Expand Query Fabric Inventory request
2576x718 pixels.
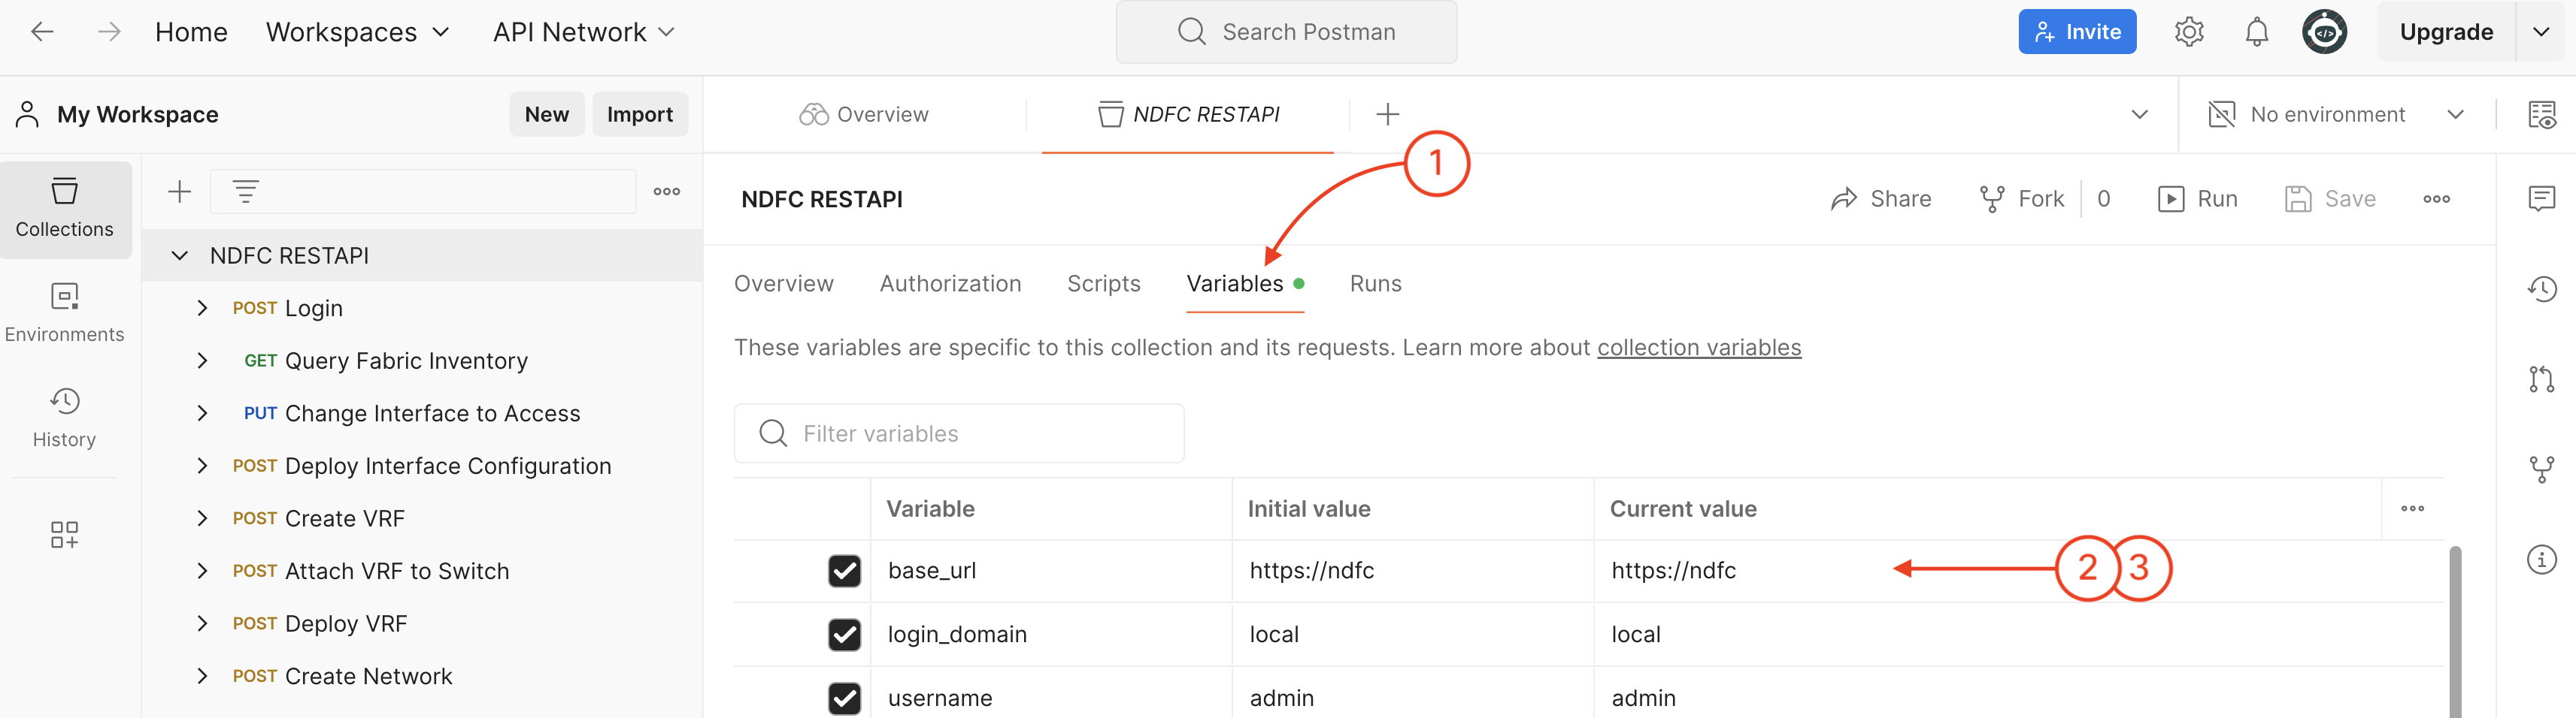pos(202,361)
